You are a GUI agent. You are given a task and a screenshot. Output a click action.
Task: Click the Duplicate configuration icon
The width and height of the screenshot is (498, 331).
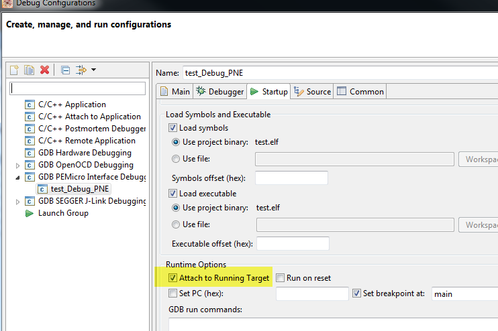(x=29, y=70)
